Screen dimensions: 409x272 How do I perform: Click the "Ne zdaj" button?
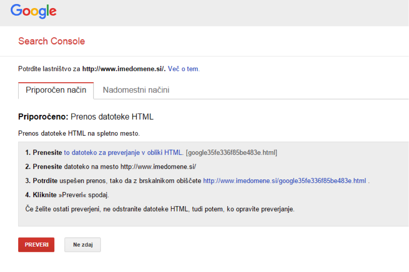point(82,245)
